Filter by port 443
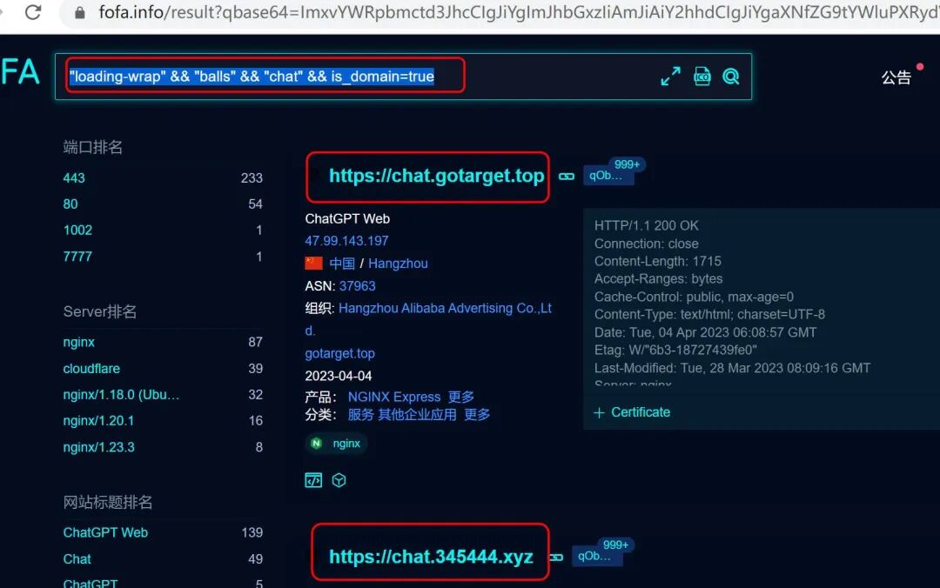Screen dimensions: 940x588 pyautogui.click(x=74, y=178)
